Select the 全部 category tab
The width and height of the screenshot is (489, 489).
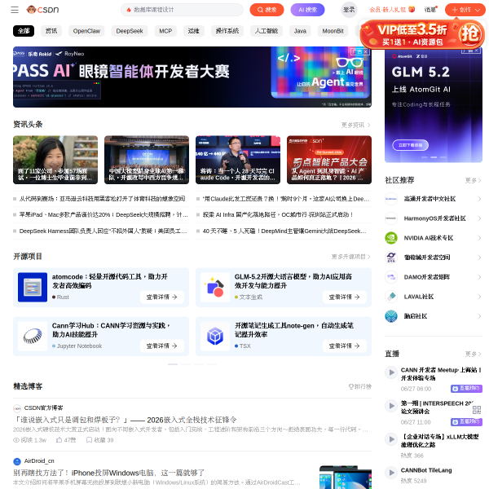[24, 31]
